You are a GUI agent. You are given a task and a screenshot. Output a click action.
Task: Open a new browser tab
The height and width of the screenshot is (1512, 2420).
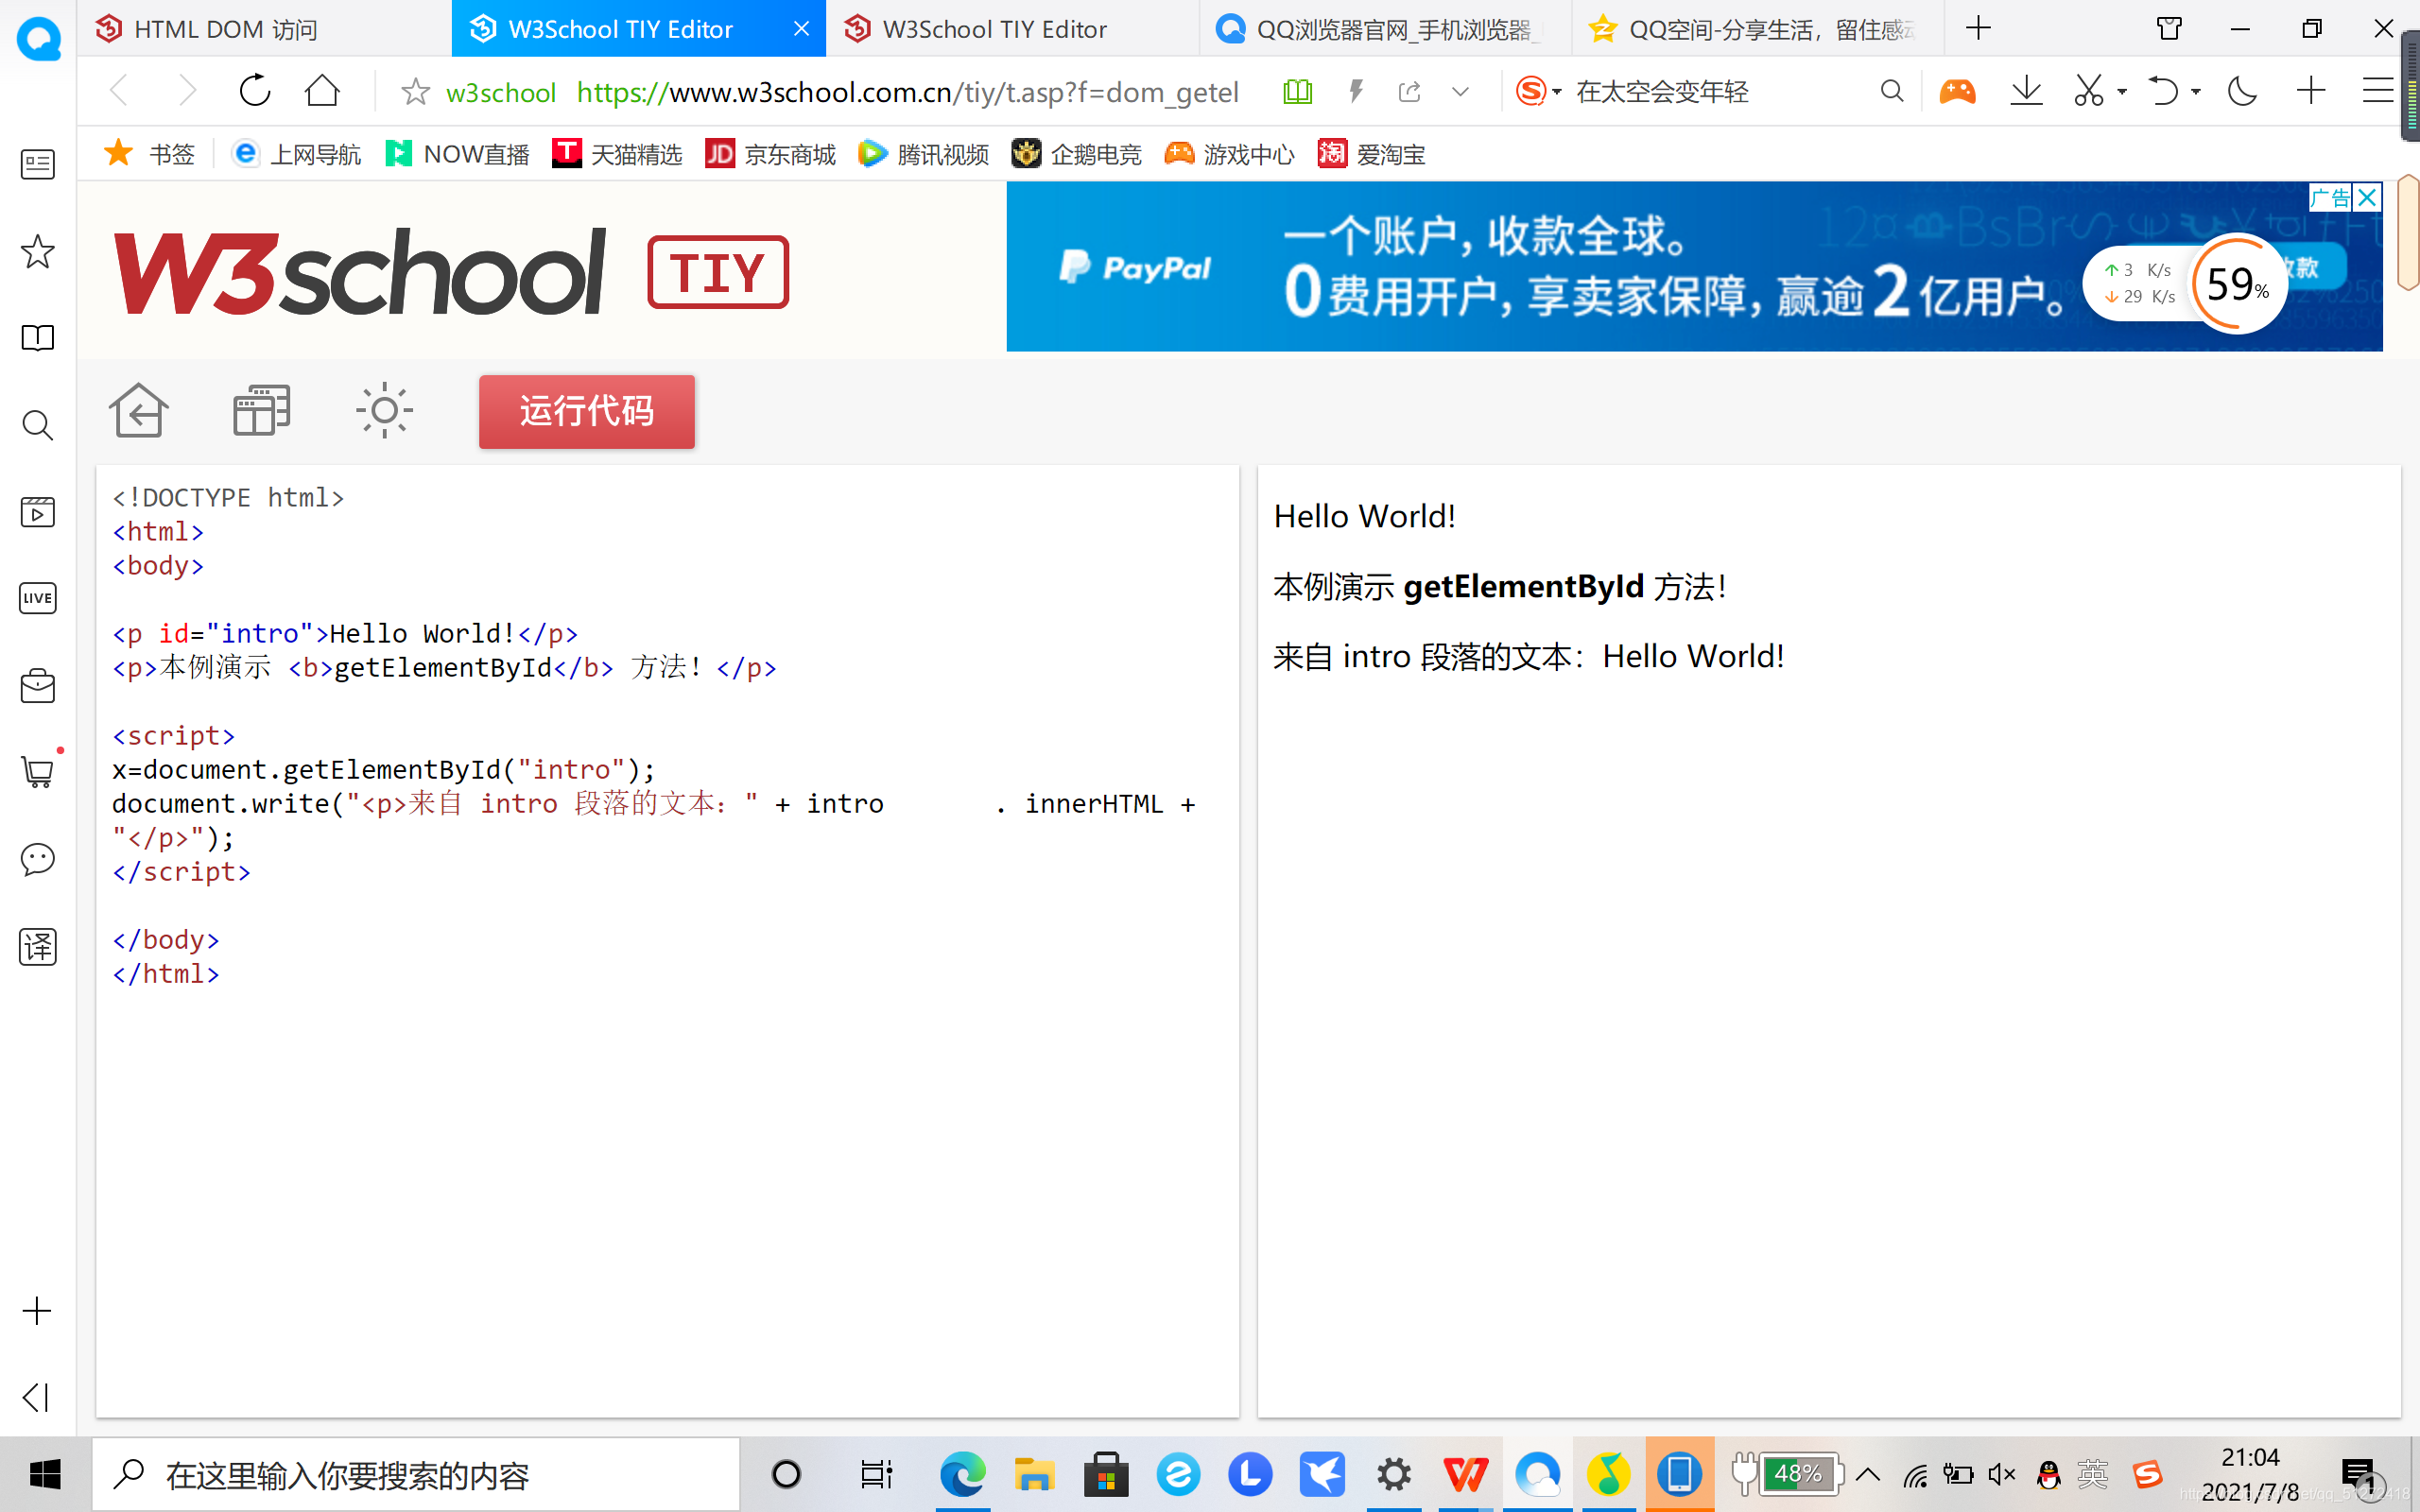1978,28
